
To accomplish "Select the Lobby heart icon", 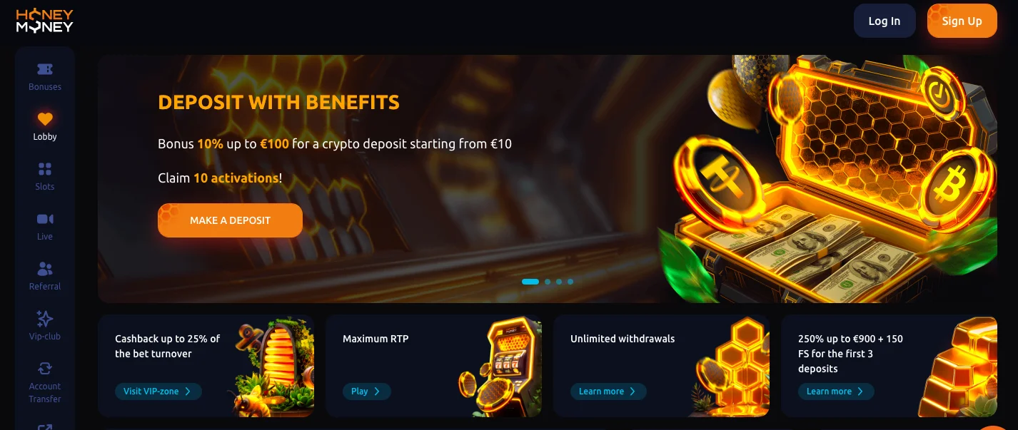I will (x=45, y=119).
